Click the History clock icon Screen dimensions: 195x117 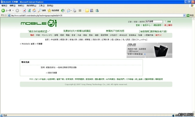coord(63,11)
